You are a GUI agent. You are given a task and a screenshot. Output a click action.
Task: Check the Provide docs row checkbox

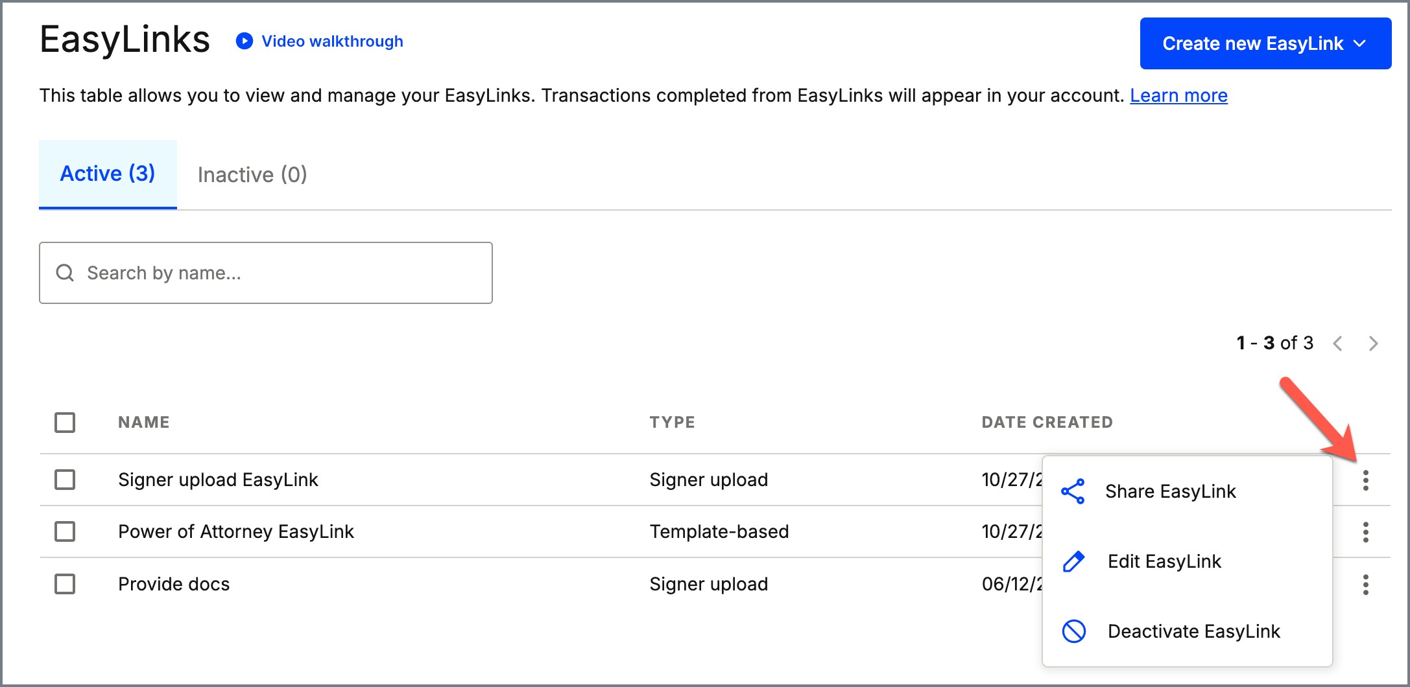(x=65, y=584)
